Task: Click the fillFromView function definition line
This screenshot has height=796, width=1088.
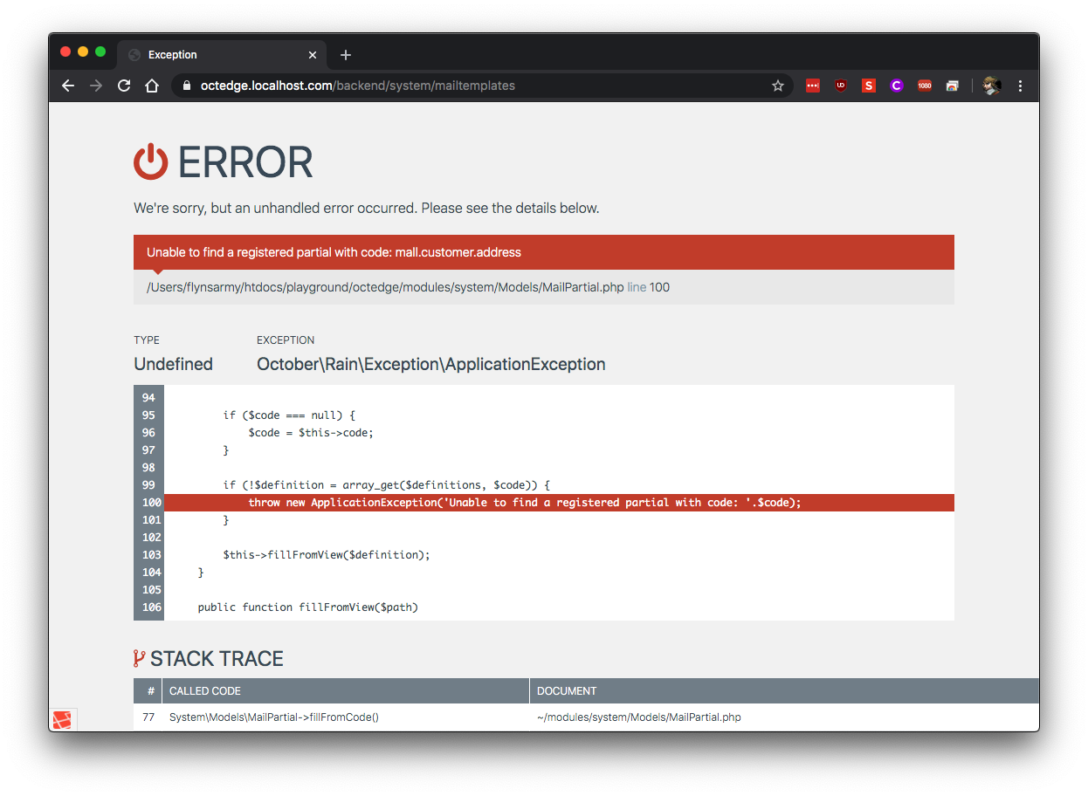Action: (308, 607)
